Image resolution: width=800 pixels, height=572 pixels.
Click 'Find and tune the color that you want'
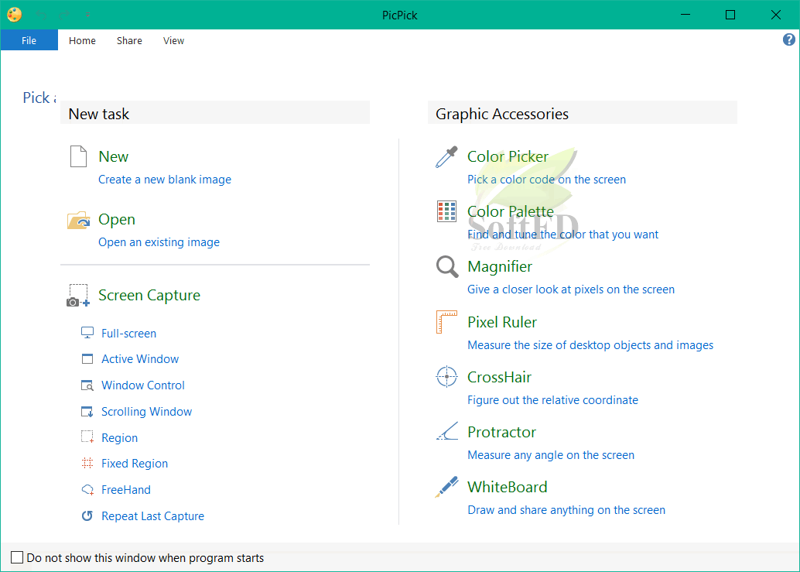pyautogui.click(x=562, y=235)
